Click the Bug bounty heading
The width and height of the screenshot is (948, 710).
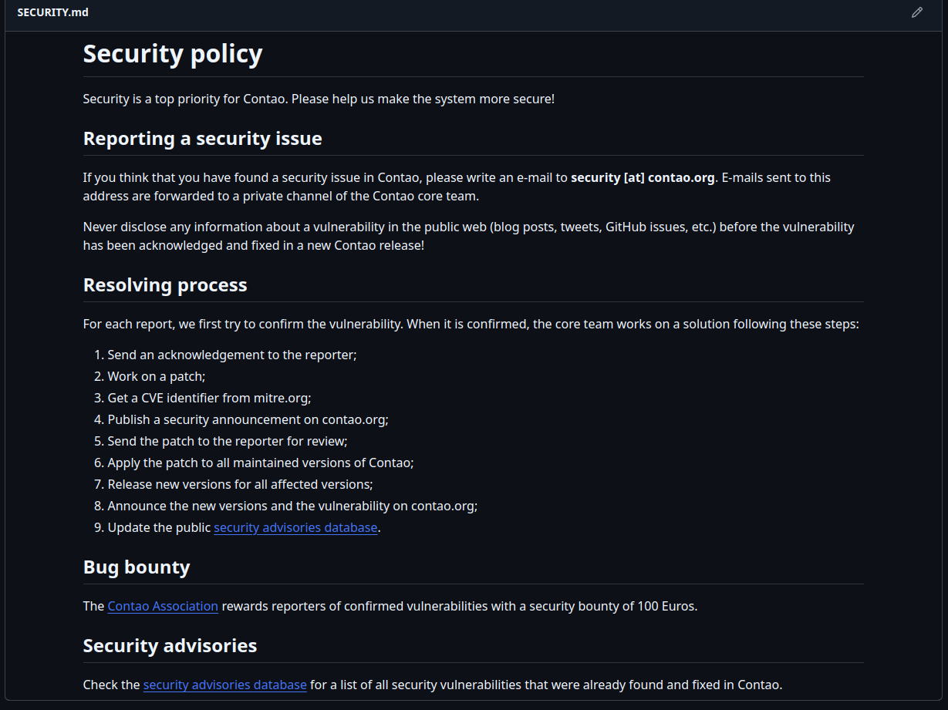(137, 567)
